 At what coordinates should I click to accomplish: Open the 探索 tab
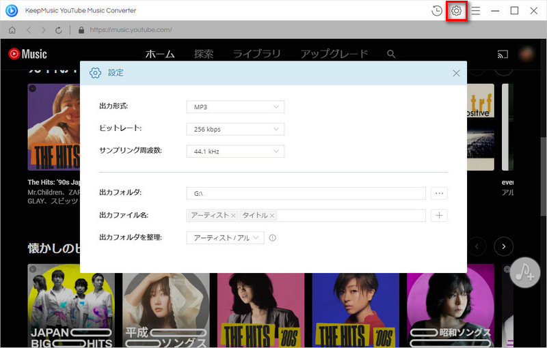point(204,54)
